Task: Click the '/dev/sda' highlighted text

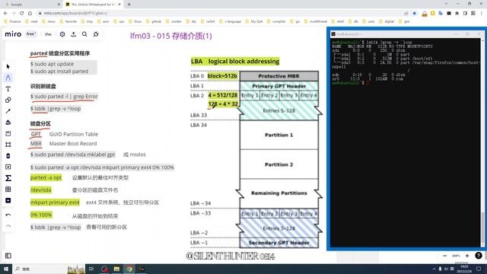Action: click(40, 190)
